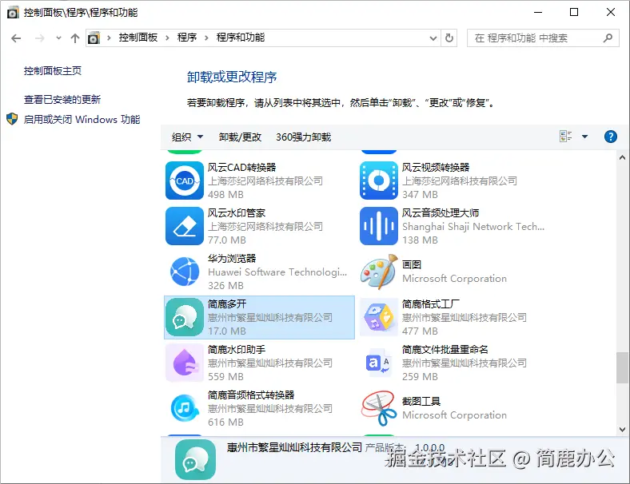Click the change view layout icon

[566, 137]
